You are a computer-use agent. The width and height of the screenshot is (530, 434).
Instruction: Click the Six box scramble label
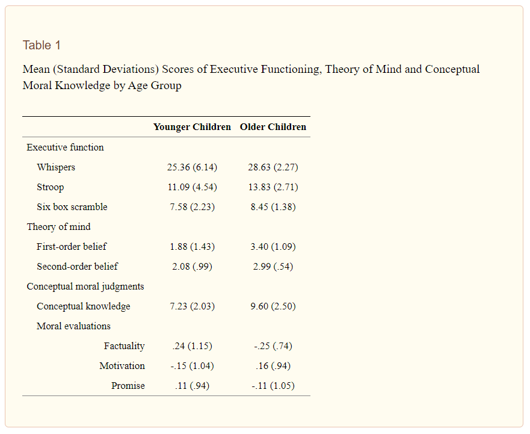tap(72, 207)
